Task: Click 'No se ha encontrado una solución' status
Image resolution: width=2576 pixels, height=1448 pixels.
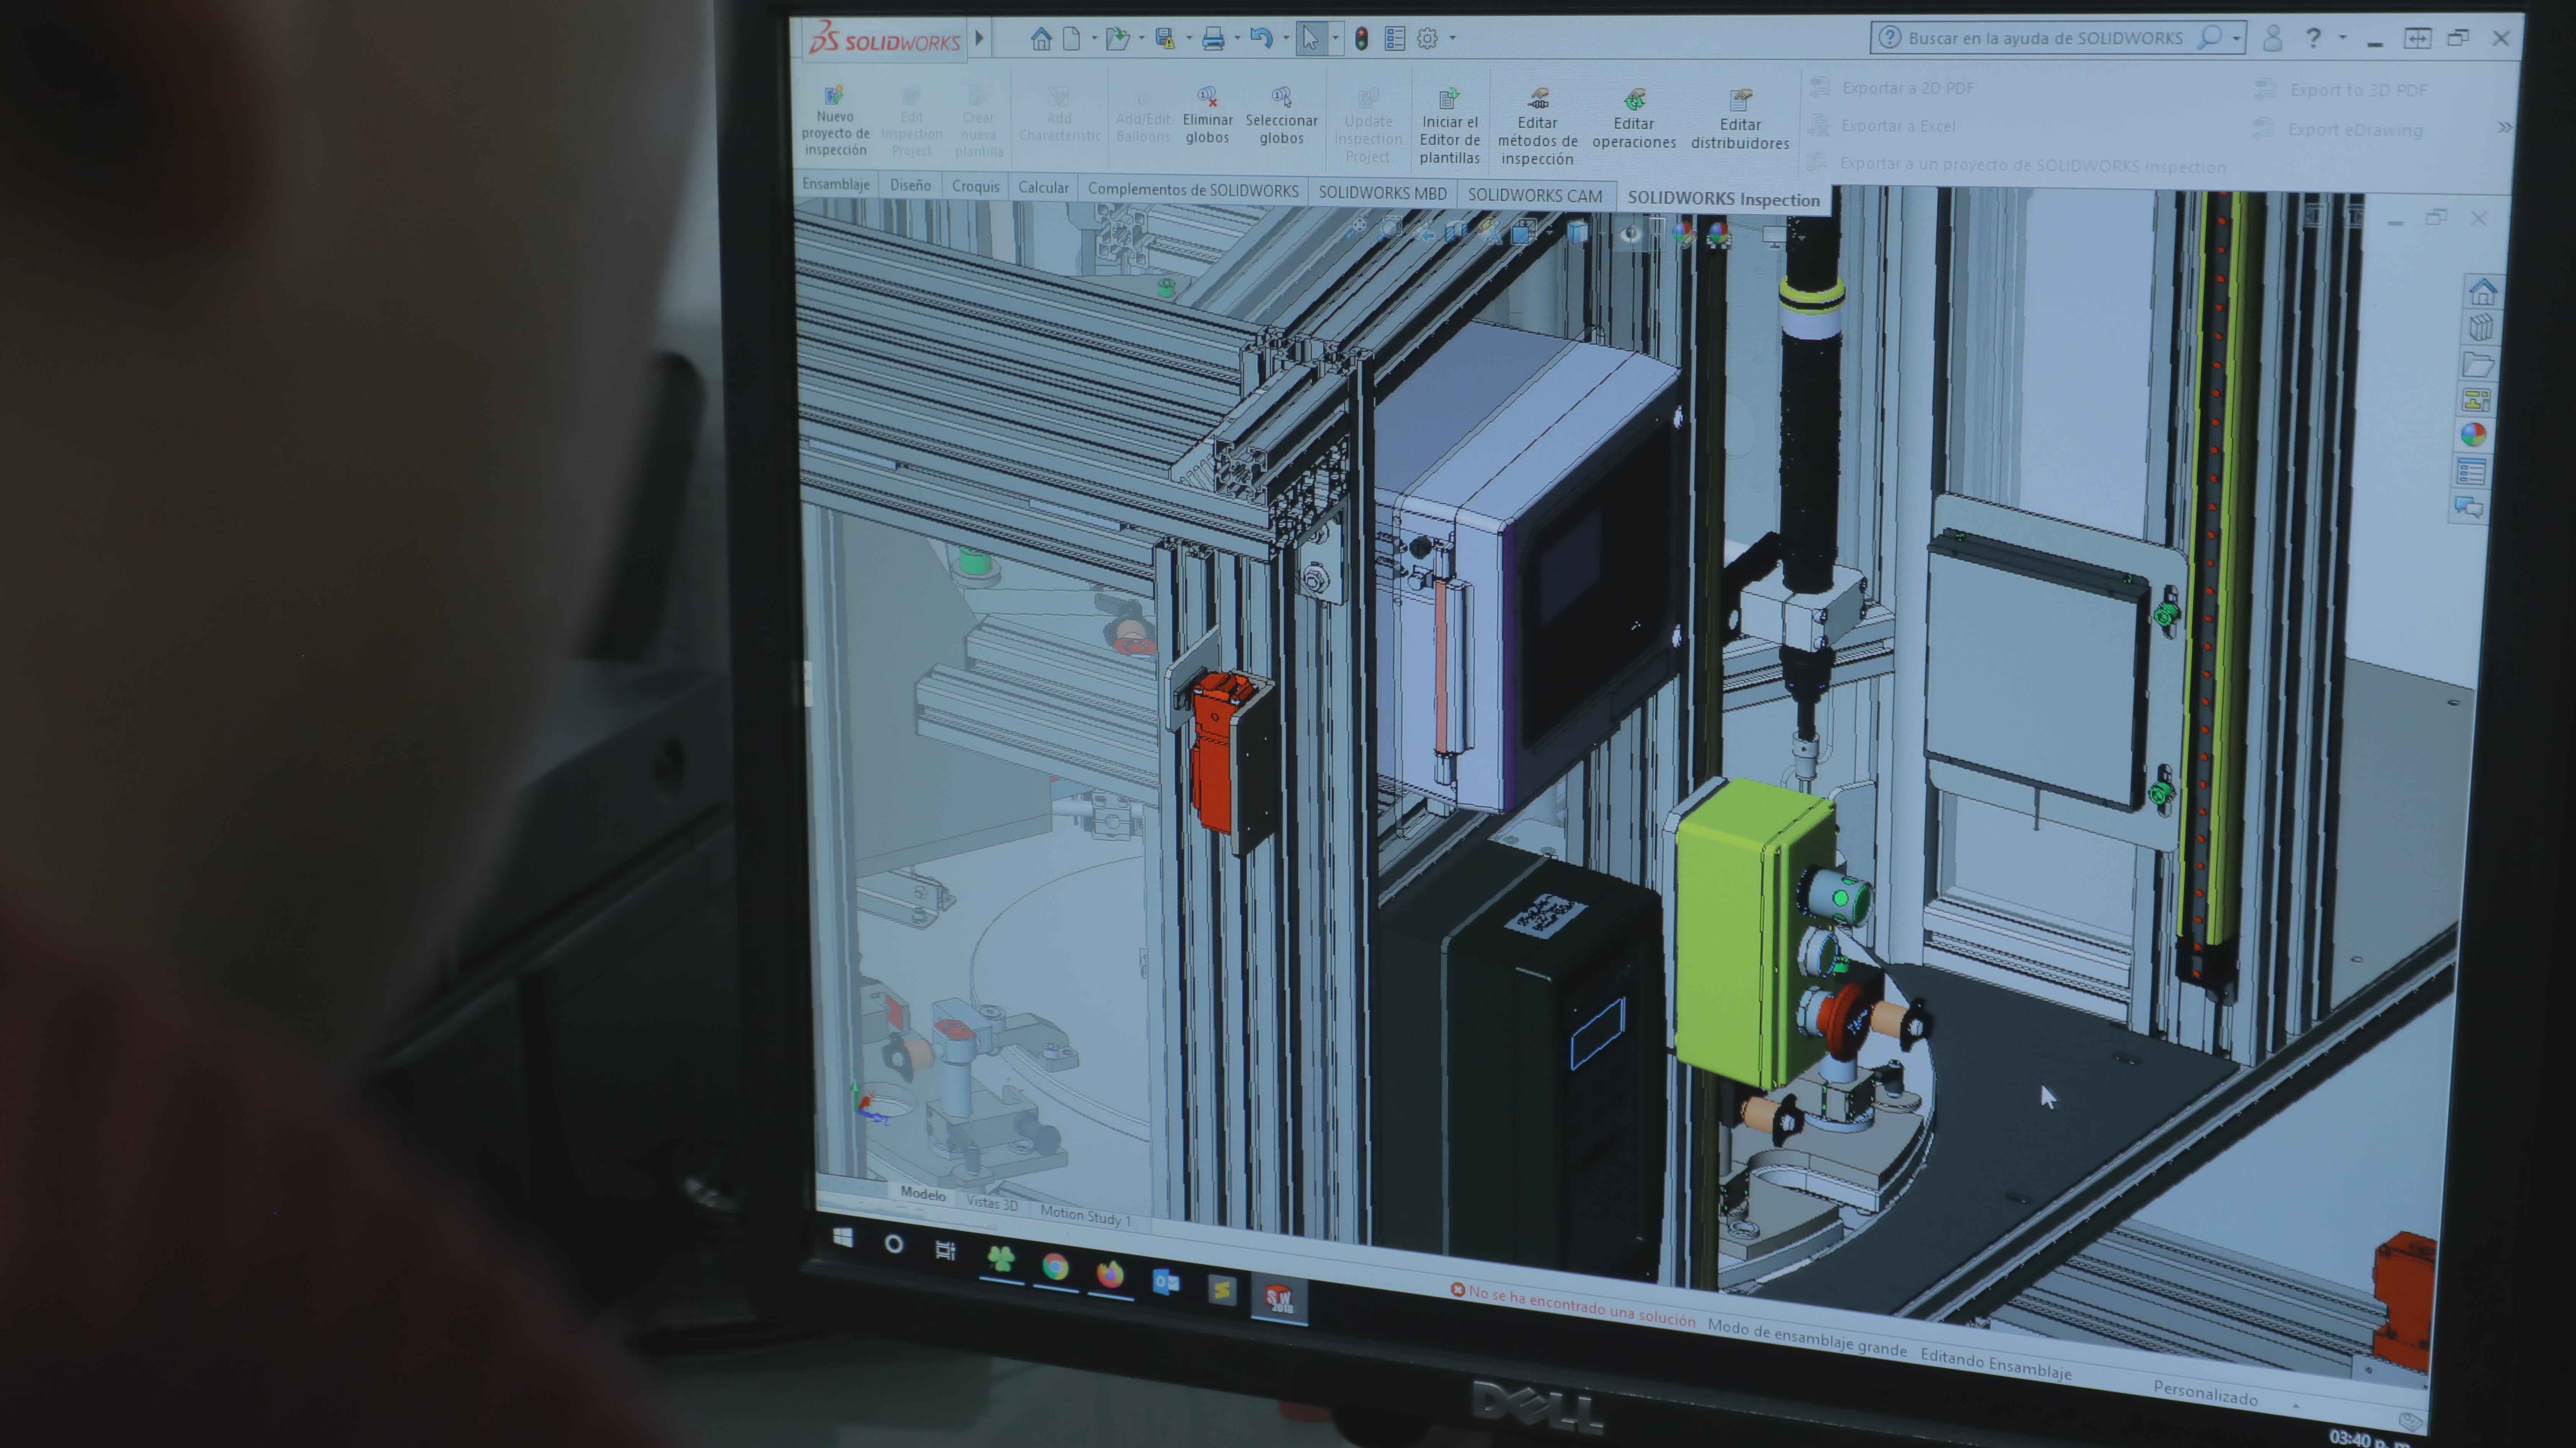Action: [1573, 1305]
